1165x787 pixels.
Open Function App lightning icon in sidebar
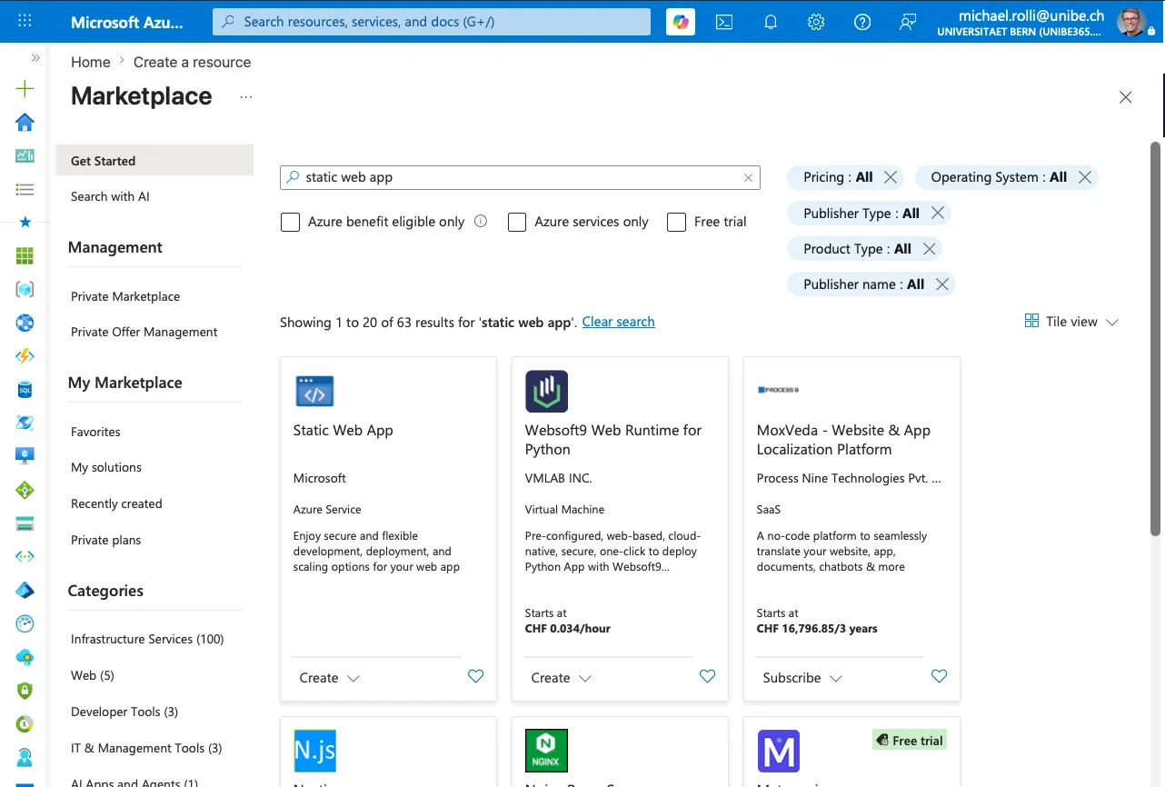(25, 356)
